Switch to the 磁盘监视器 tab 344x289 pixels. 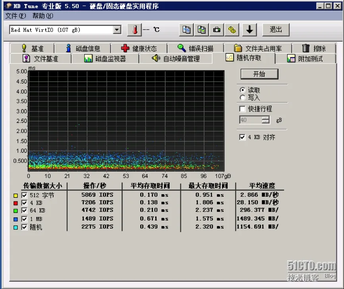(105, 59)
